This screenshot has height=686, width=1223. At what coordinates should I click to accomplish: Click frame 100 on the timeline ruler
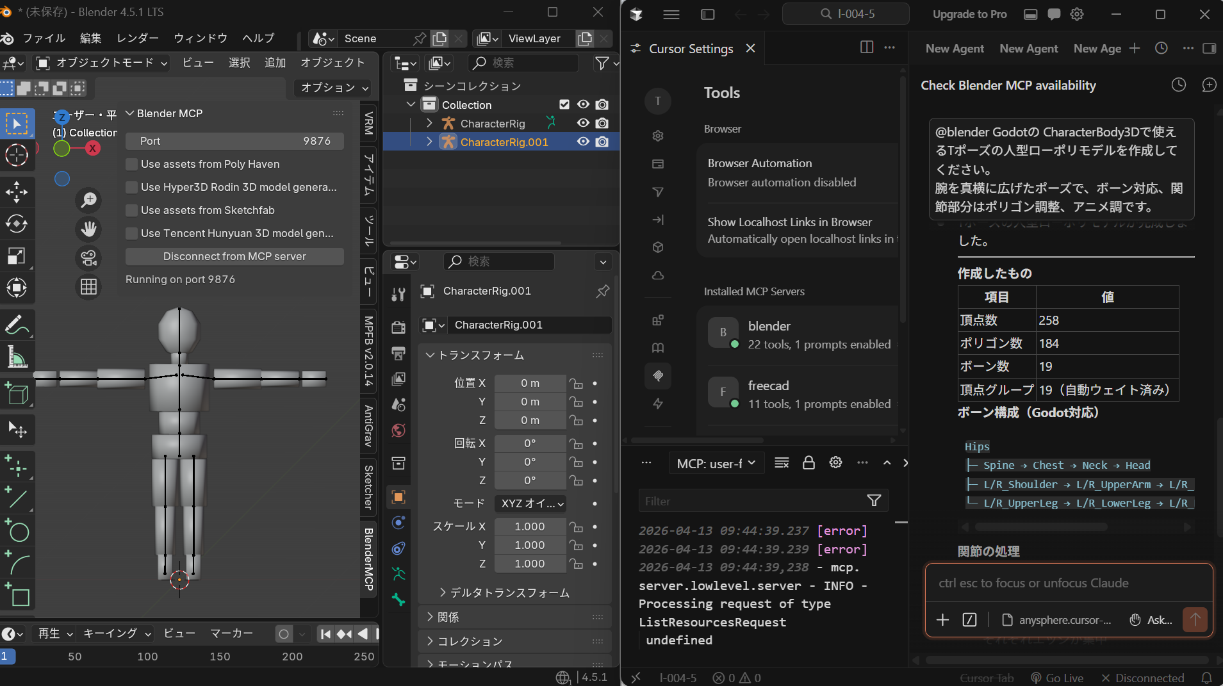pyautogui.click(x=147, y=657)
